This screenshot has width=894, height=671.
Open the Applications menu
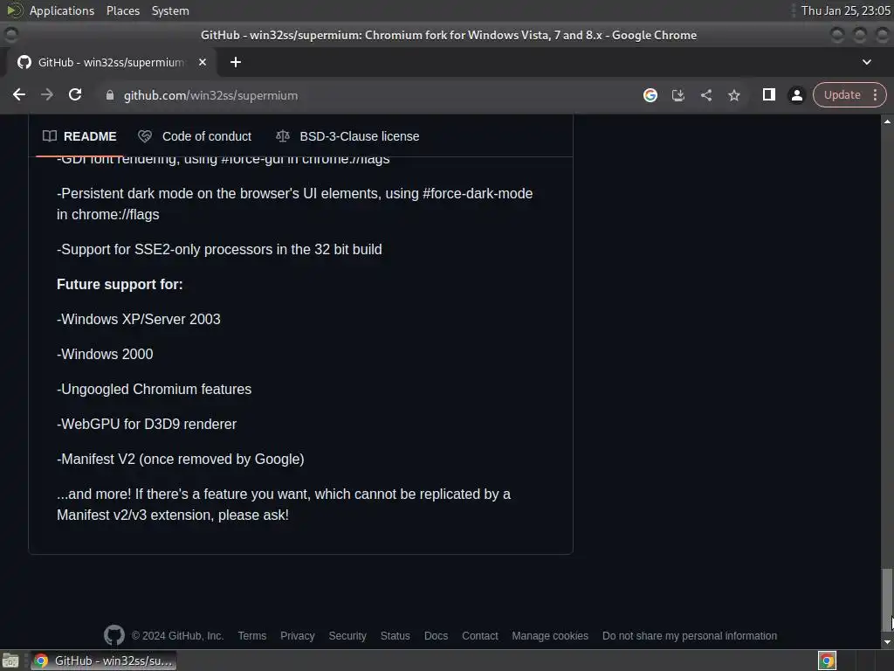[62, 10]
